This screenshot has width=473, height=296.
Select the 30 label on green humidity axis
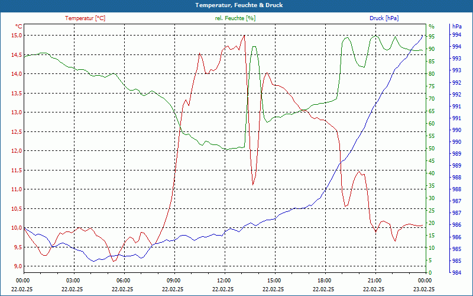click(432, 198)
